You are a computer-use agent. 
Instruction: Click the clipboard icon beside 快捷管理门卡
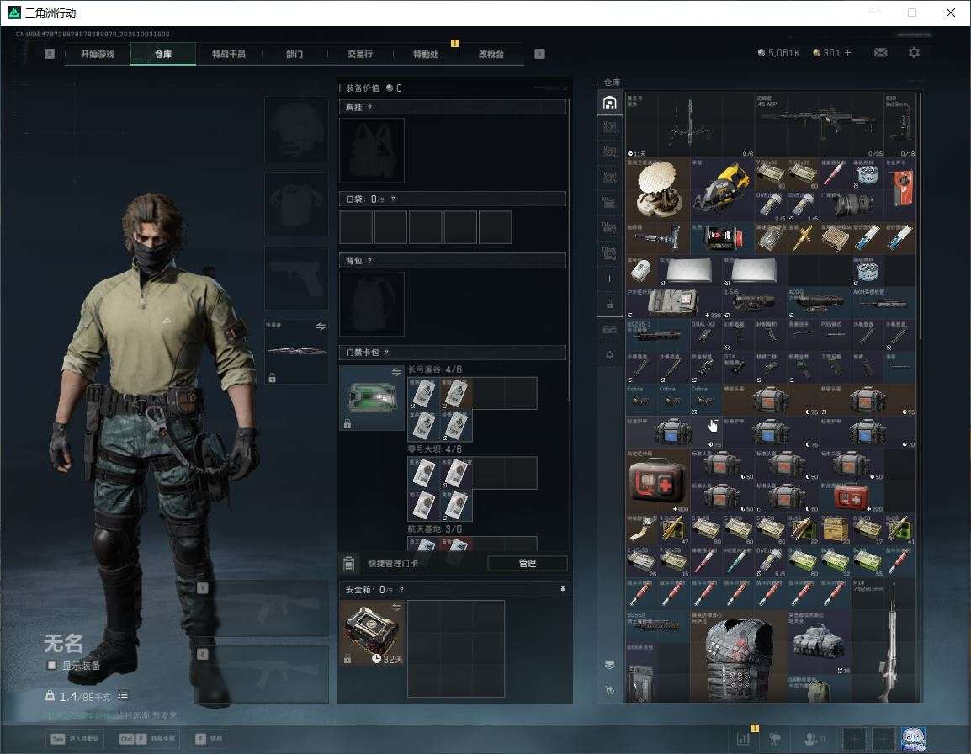click(348, 563)
